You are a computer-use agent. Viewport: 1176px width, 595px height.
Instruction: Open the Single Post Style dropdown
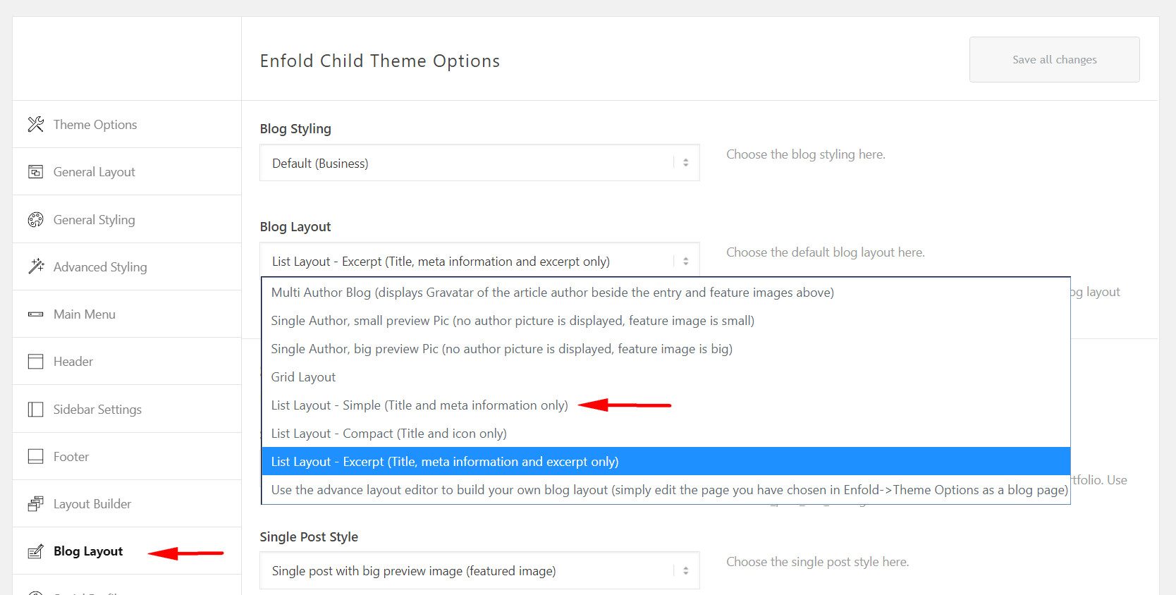(x=479, y=570)
